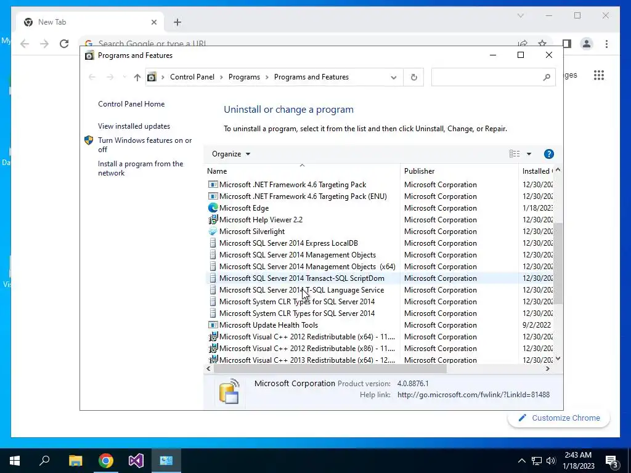
Task: Open the Organize dropdown
Action: 231,154
